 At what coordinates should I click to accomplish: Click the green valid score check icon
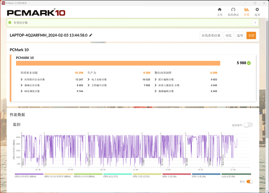[x=10, y=22]
